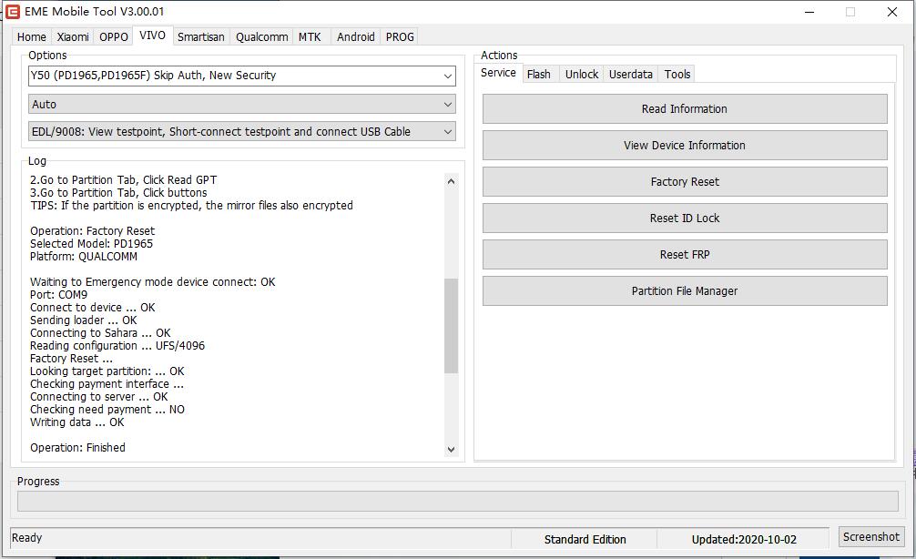Click 'Reading configuration ... UFS/4096' log line
The width and height of the screenshot is (916, 559).
coord(117,346)
